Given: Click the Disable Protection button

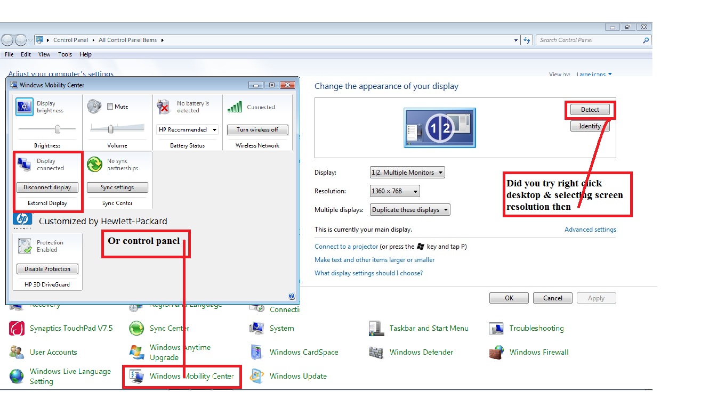Looking at the screenshot, I should coord(47,269).
